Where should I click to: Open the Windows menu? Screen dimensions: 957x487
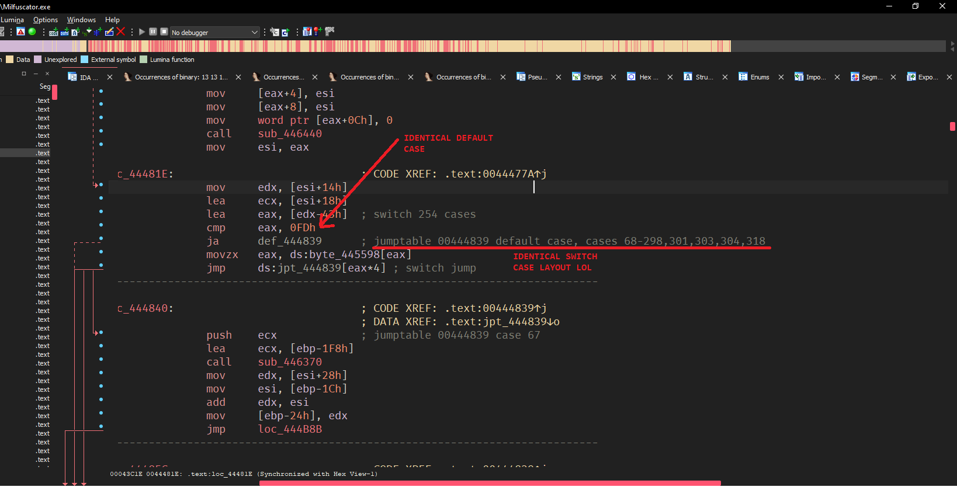tap(81, 20)
